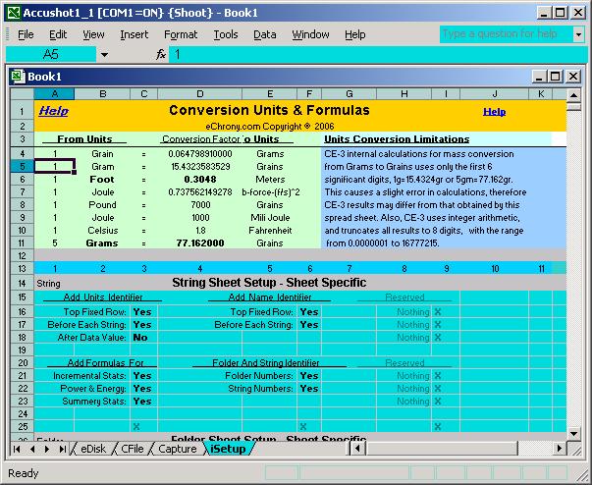This screenshot has height=485, width=592.
Task: Select the Fahrenheit cell
Action: pos(270,231)
